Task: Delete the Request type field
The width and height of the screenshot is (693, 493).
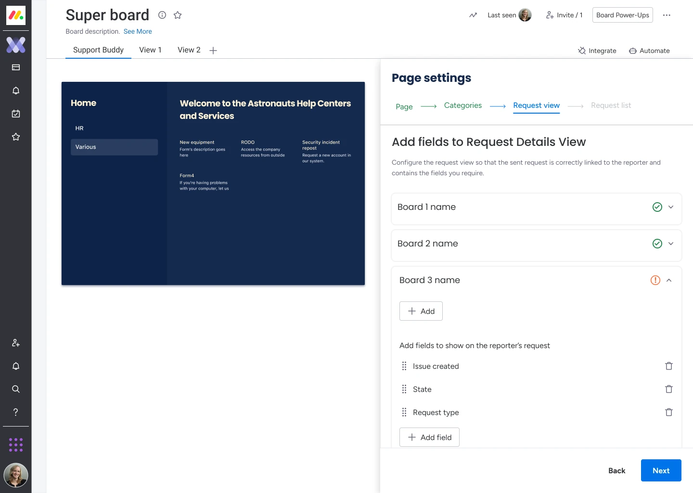Action: tap(669, 412)
